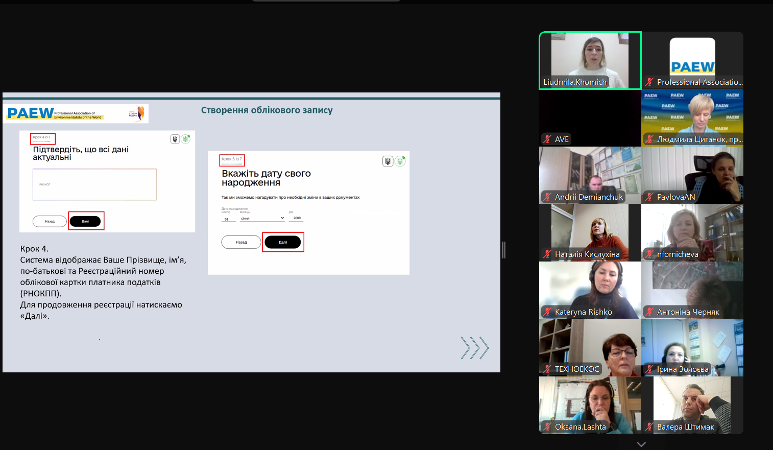
Task: Click the green emblem icon in step 4 panel
Action: (x=186, y=139)
